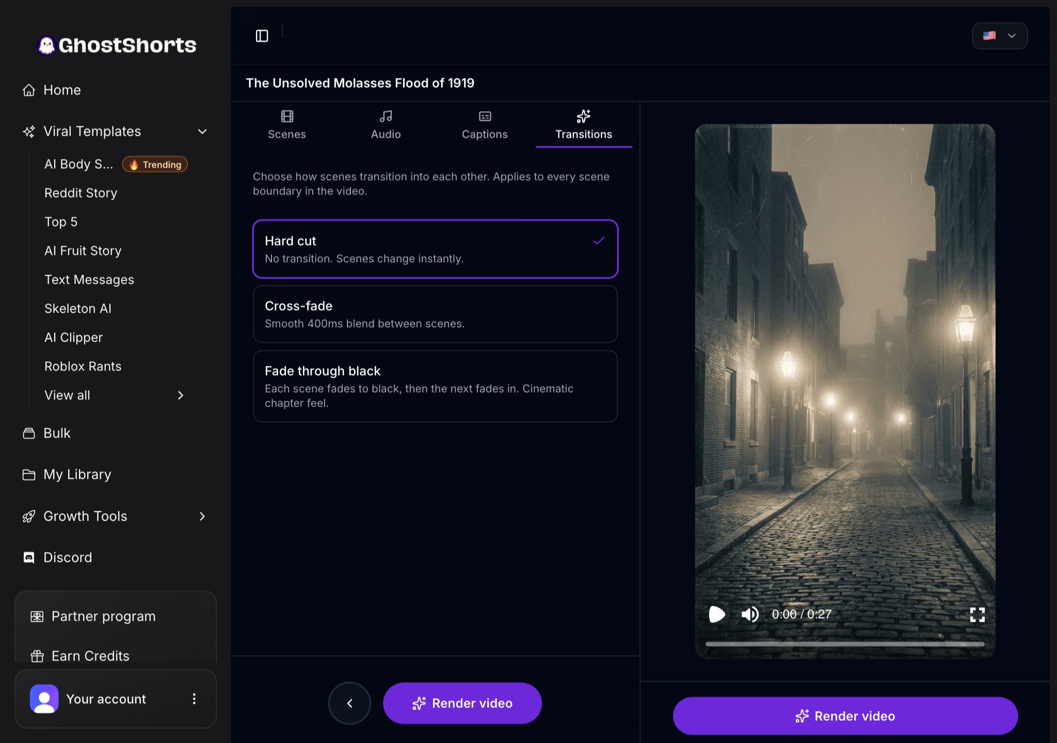Click the Growth Tools rocket icon
Screen dimensions: 1057x743
coord(29,516)
